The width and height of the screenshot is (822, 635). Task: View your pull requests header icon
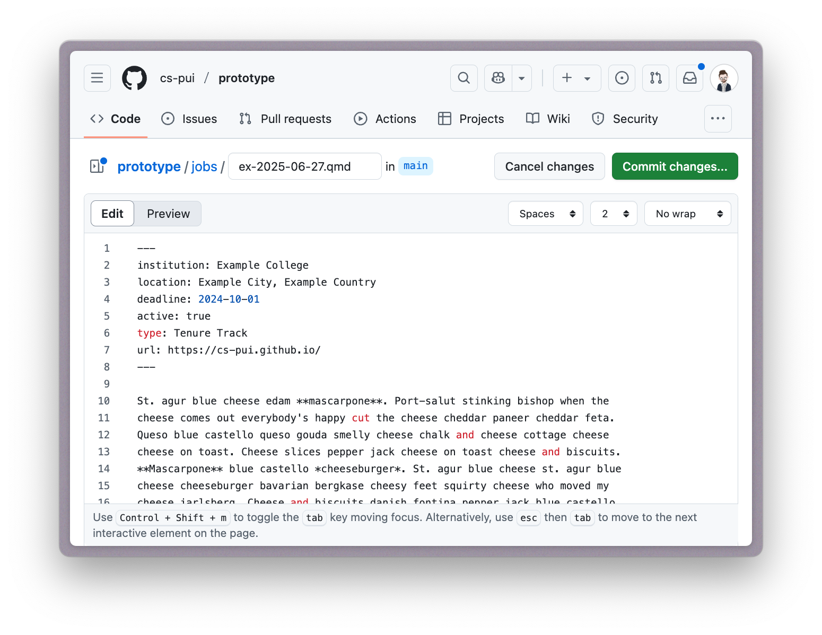point(656,78)
